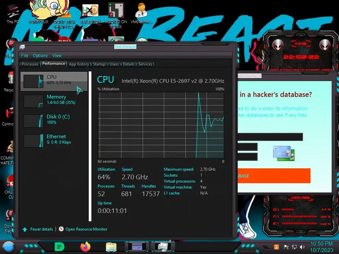Image resolution: width=339 pixels, height=254 pixels.
Task: Open the green chat app on the taskbar
Action: (60, 247)
